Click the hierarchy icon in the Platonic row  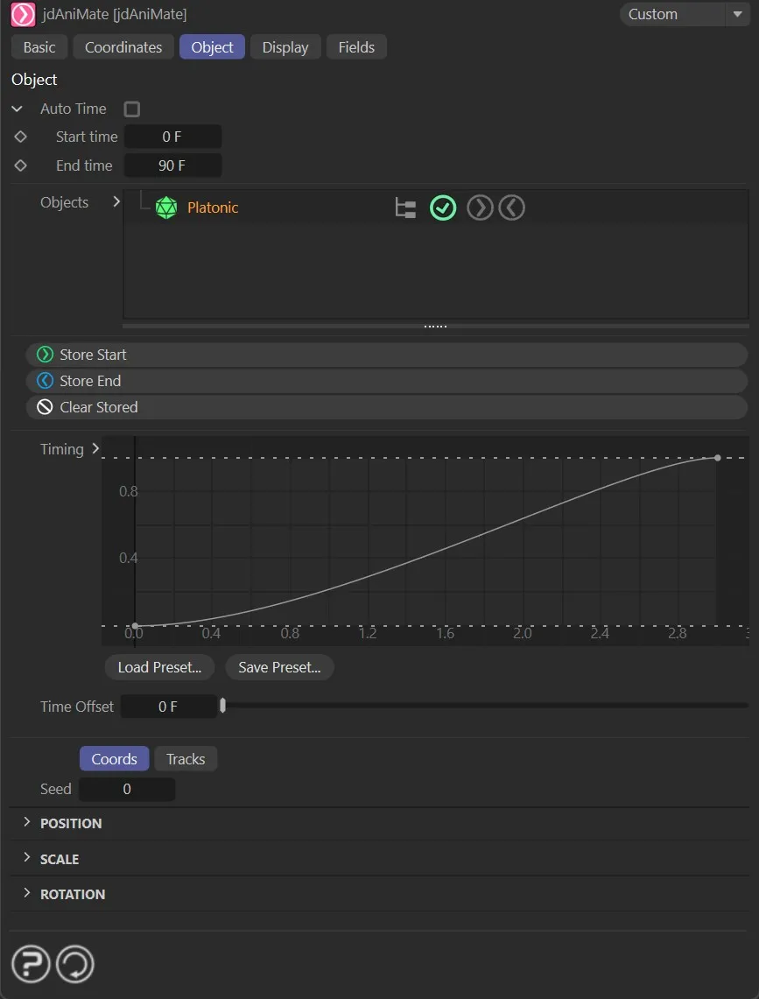pyautogui.click(x=405, y=208)
